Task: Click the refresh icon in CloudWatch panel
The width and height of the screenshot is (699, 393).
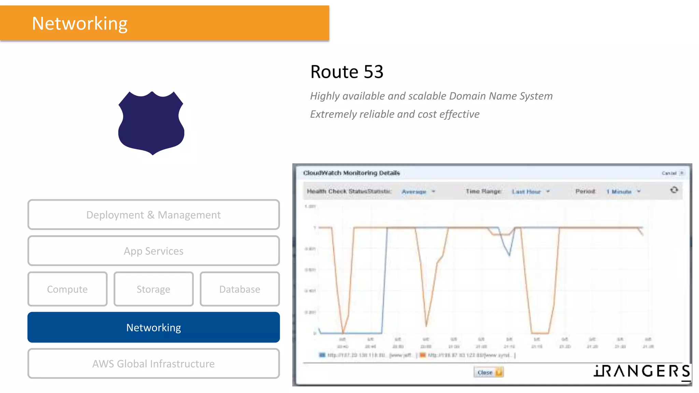Action: 674,190
